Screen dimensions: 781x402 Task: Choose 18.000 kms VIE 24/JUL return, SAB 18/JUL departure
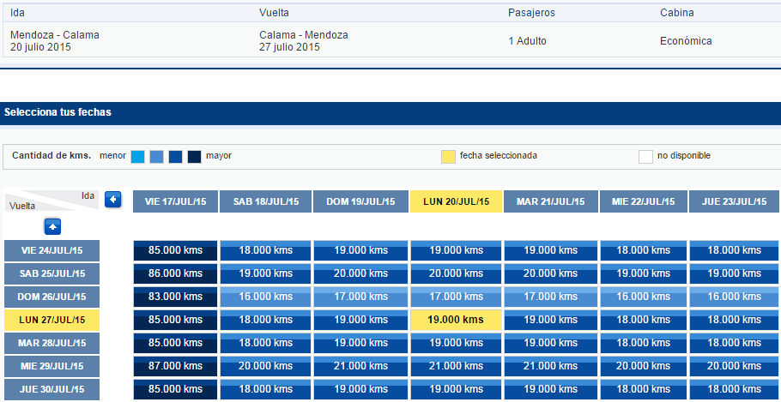[x=266, y=251]
